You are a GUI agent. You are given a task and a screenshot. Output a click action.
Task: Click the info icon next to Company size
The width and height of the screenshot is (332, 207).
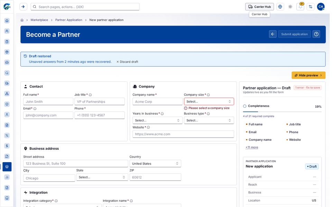(x=208, y=95)
